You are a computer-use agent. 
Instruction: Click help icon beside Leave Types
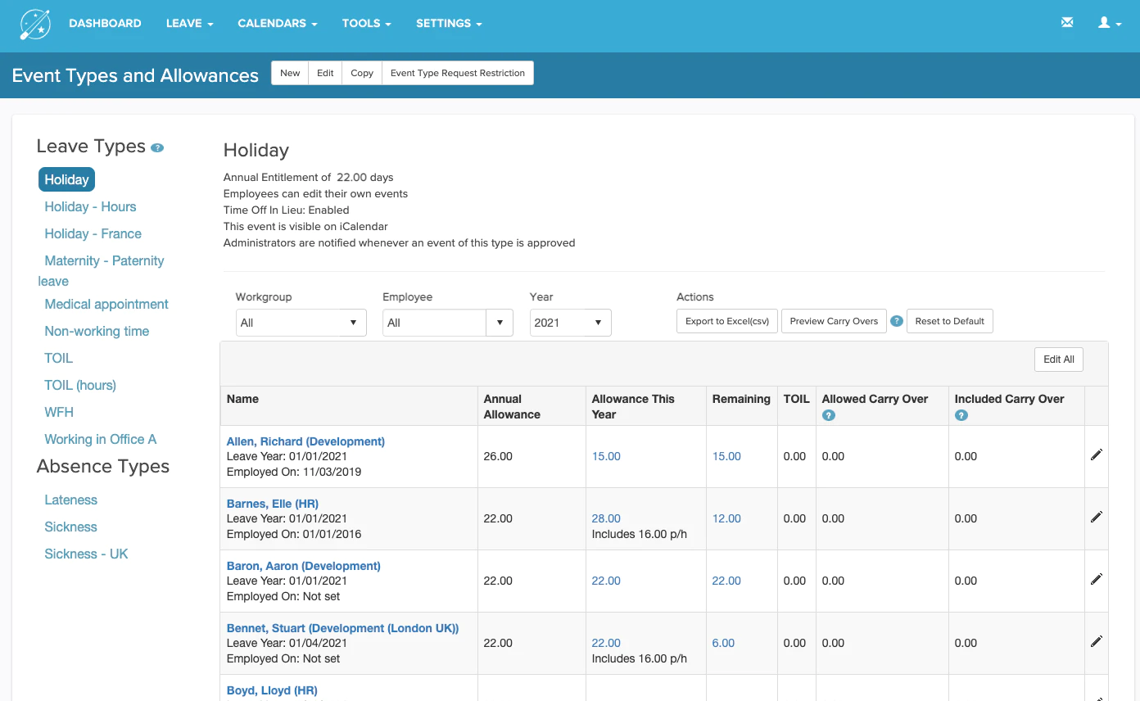click(x=157, y=148)
